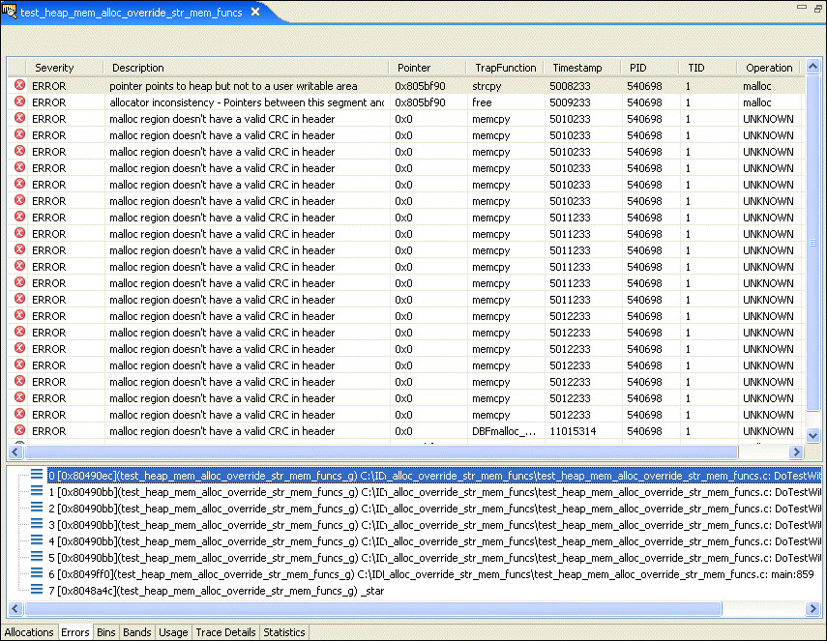Click error icon on free trap row
The image size is (827, 641).
click(x=20, y=102)
